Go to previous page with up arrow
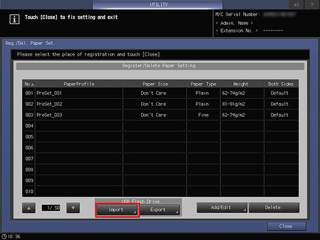The height and width of the screenshot is (240, 320). click(x=28, y=208)
